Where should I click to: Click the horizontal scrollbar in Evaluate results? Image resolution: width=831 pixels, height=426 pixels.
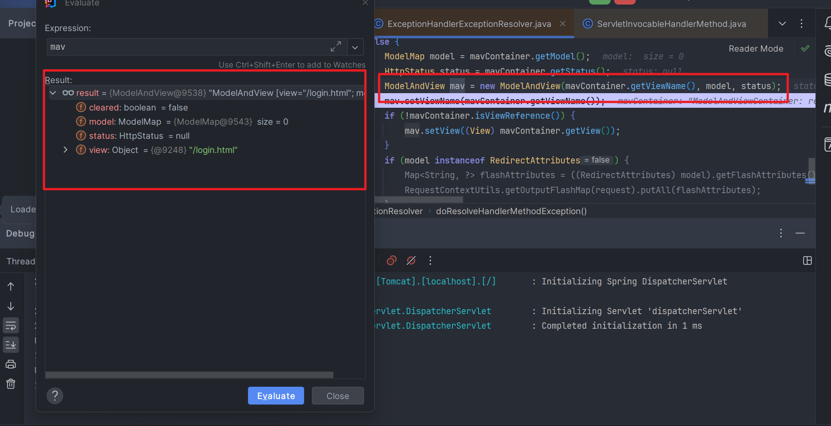click(189, 375)
